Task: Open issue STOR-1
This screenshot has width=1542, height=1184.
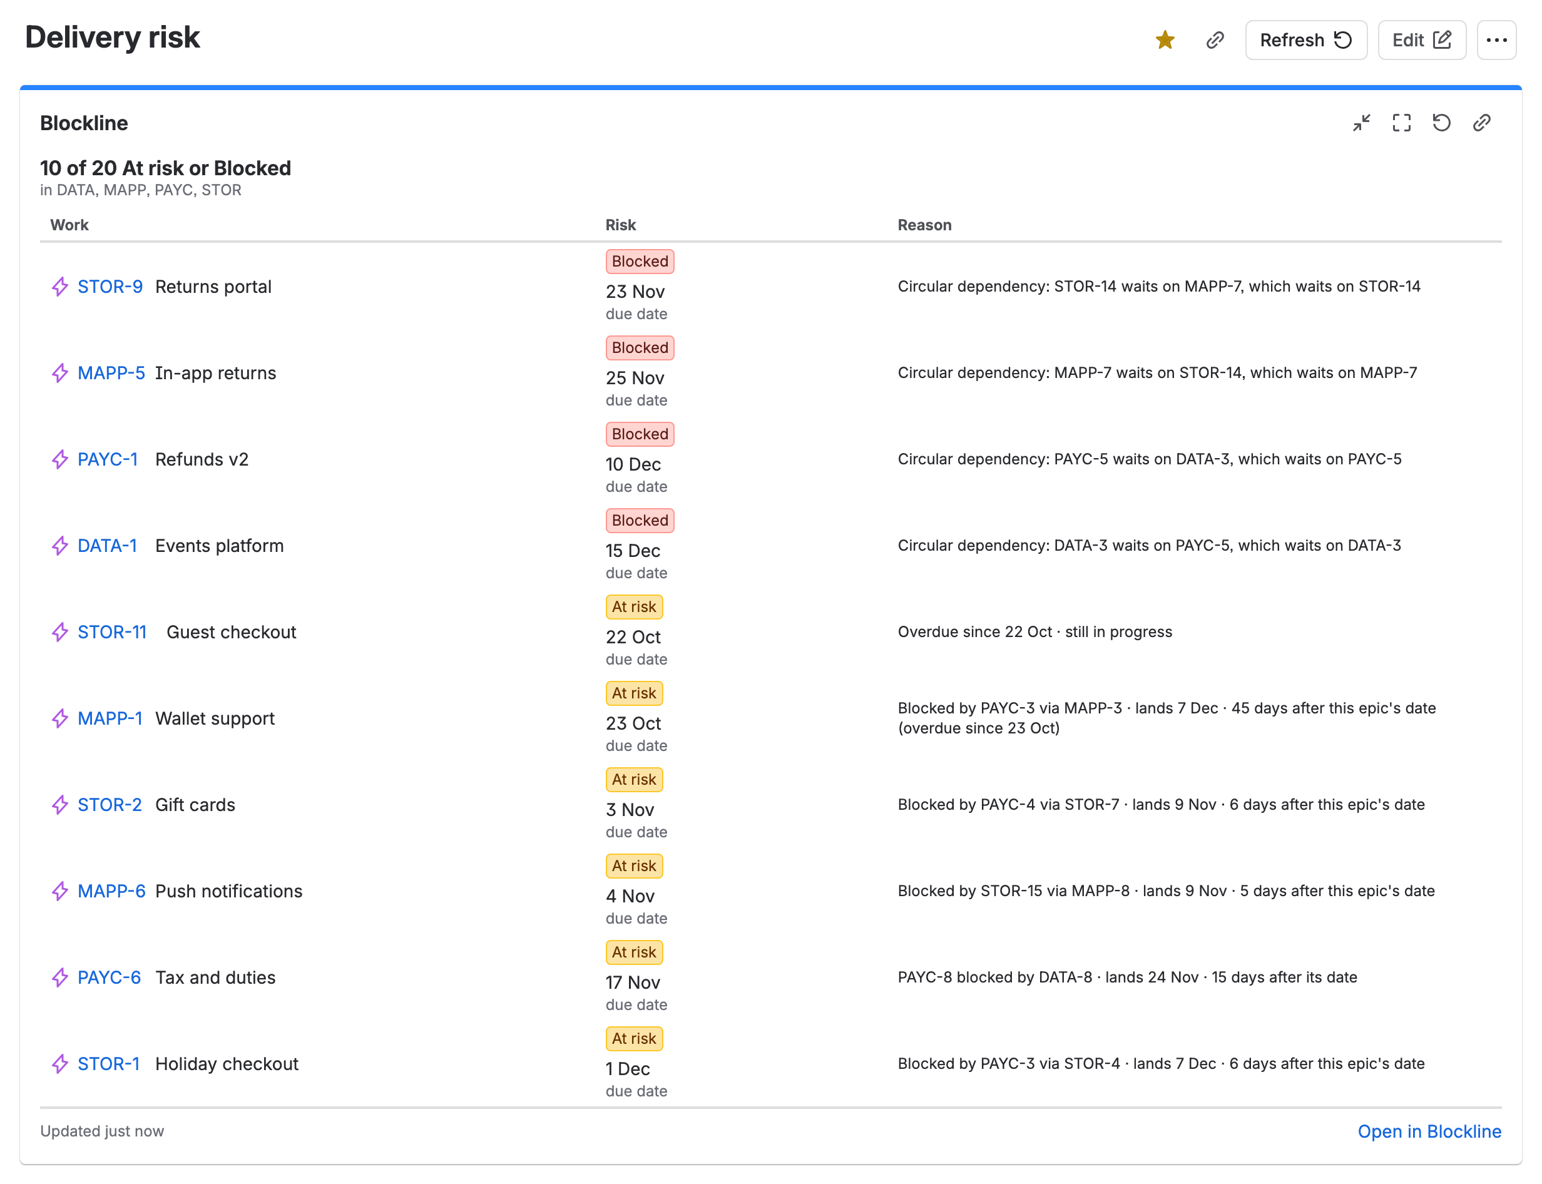Action: click(108, 1063)
